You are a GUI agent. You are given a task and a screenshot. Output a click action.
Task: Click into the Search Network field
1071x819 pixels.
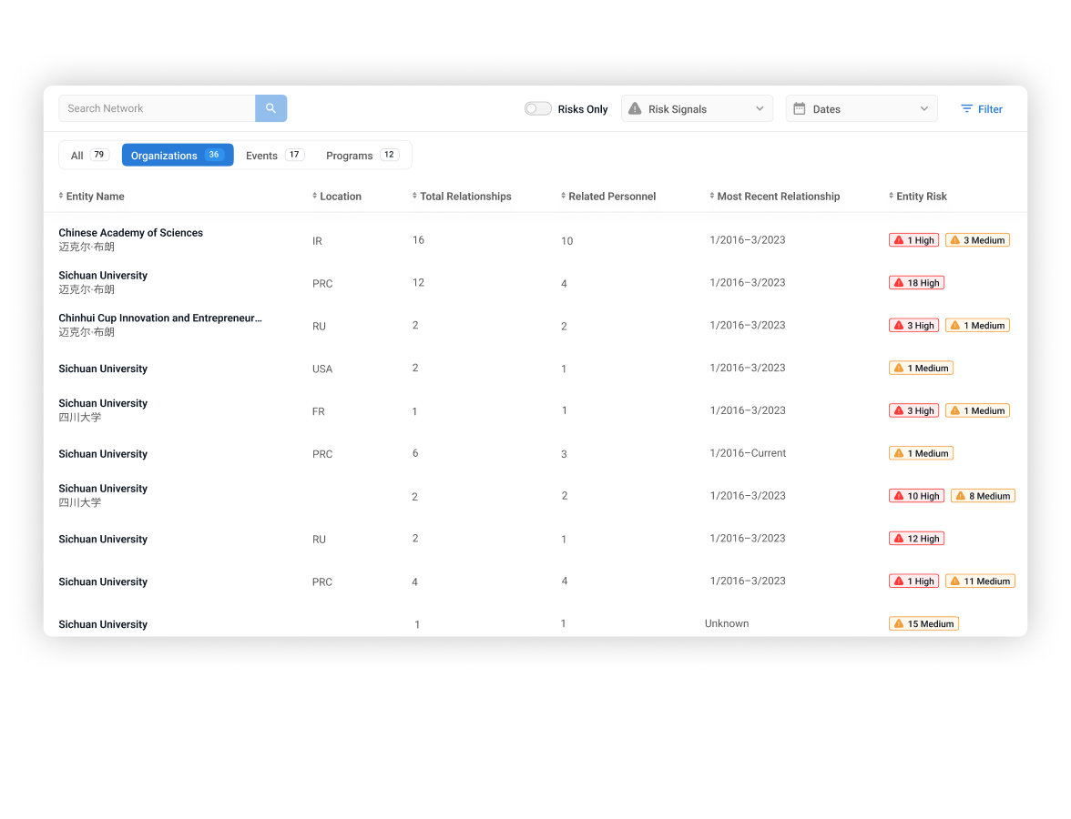[x=157, y=108]
